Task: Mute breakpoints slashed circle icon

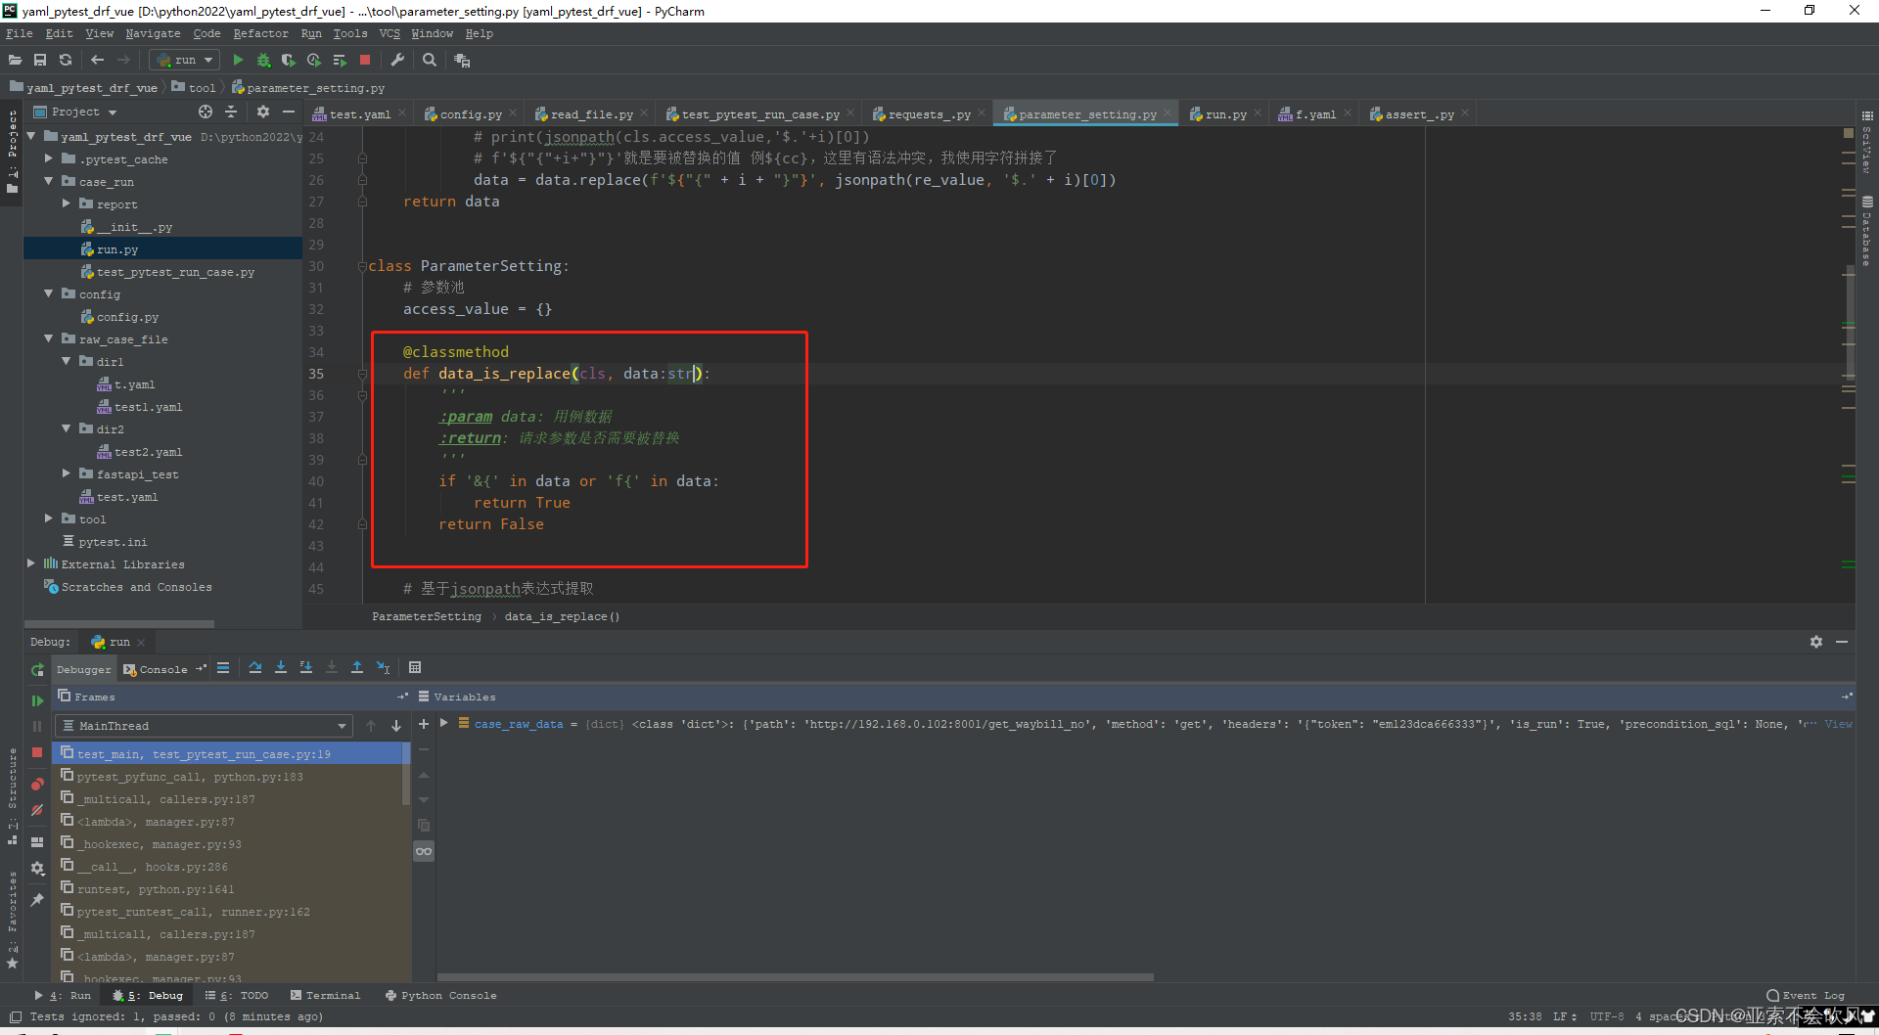Action: click(x=37, y=810)
